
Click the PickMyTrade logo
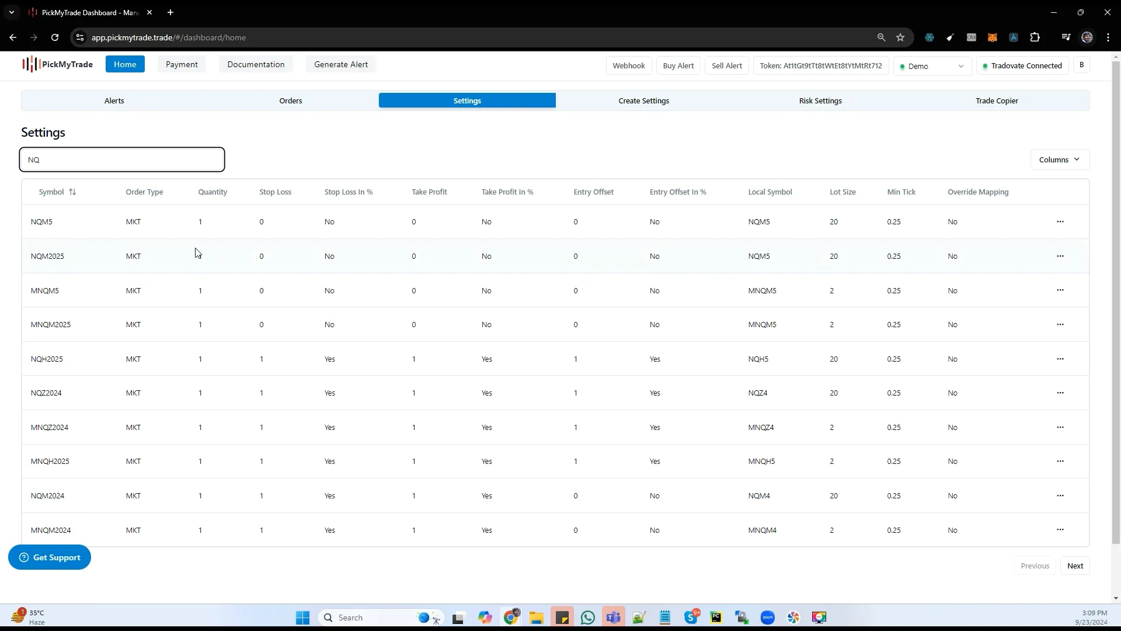click(57, 64)
